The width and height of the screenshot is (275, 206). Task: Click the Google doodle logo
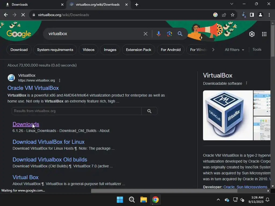pyautogui.click(x=19, y=34)
